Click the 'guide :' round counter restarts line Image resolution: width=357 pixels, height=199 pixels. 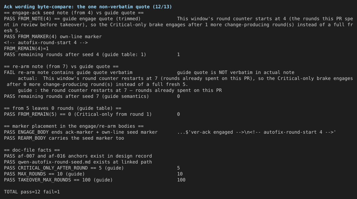point(120,91)
